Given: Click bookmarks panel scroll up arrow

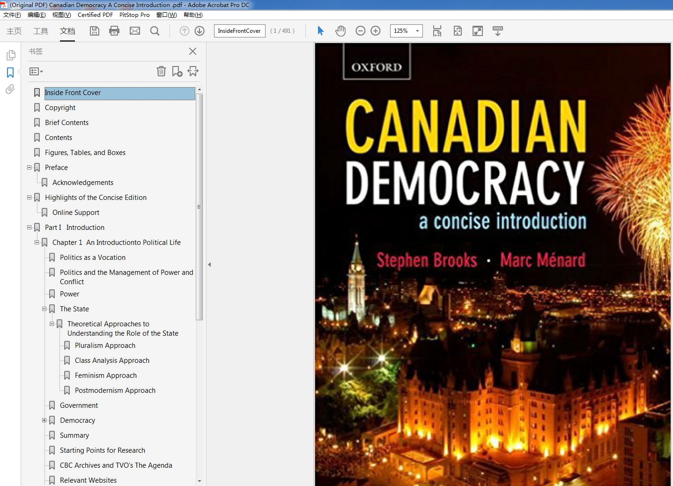Looking at the screenshot, I should click(x=200, y=89).
